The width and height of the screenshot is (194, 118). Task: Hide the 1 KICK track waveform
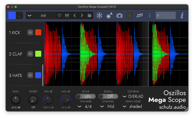[x=30, y=32]
